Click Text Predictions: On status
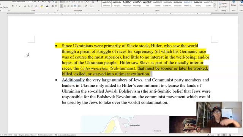This screenshot has height=137, width=243. coord(45,135)
